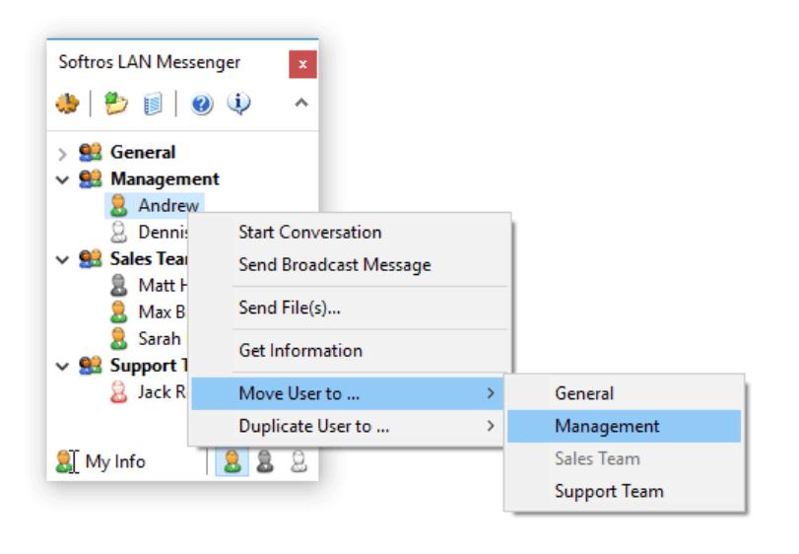Move user to General group in submenu
799x554 pixels.
click(624, 393)
